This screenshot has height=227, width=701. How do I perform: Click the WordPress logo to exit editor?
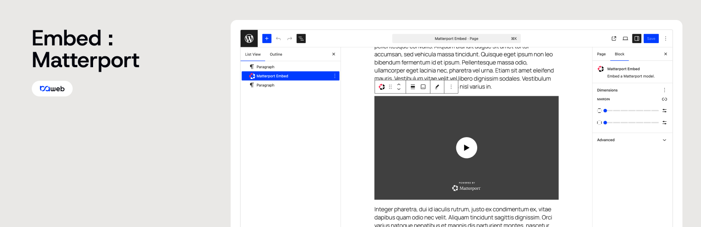[x=249, y=39]
